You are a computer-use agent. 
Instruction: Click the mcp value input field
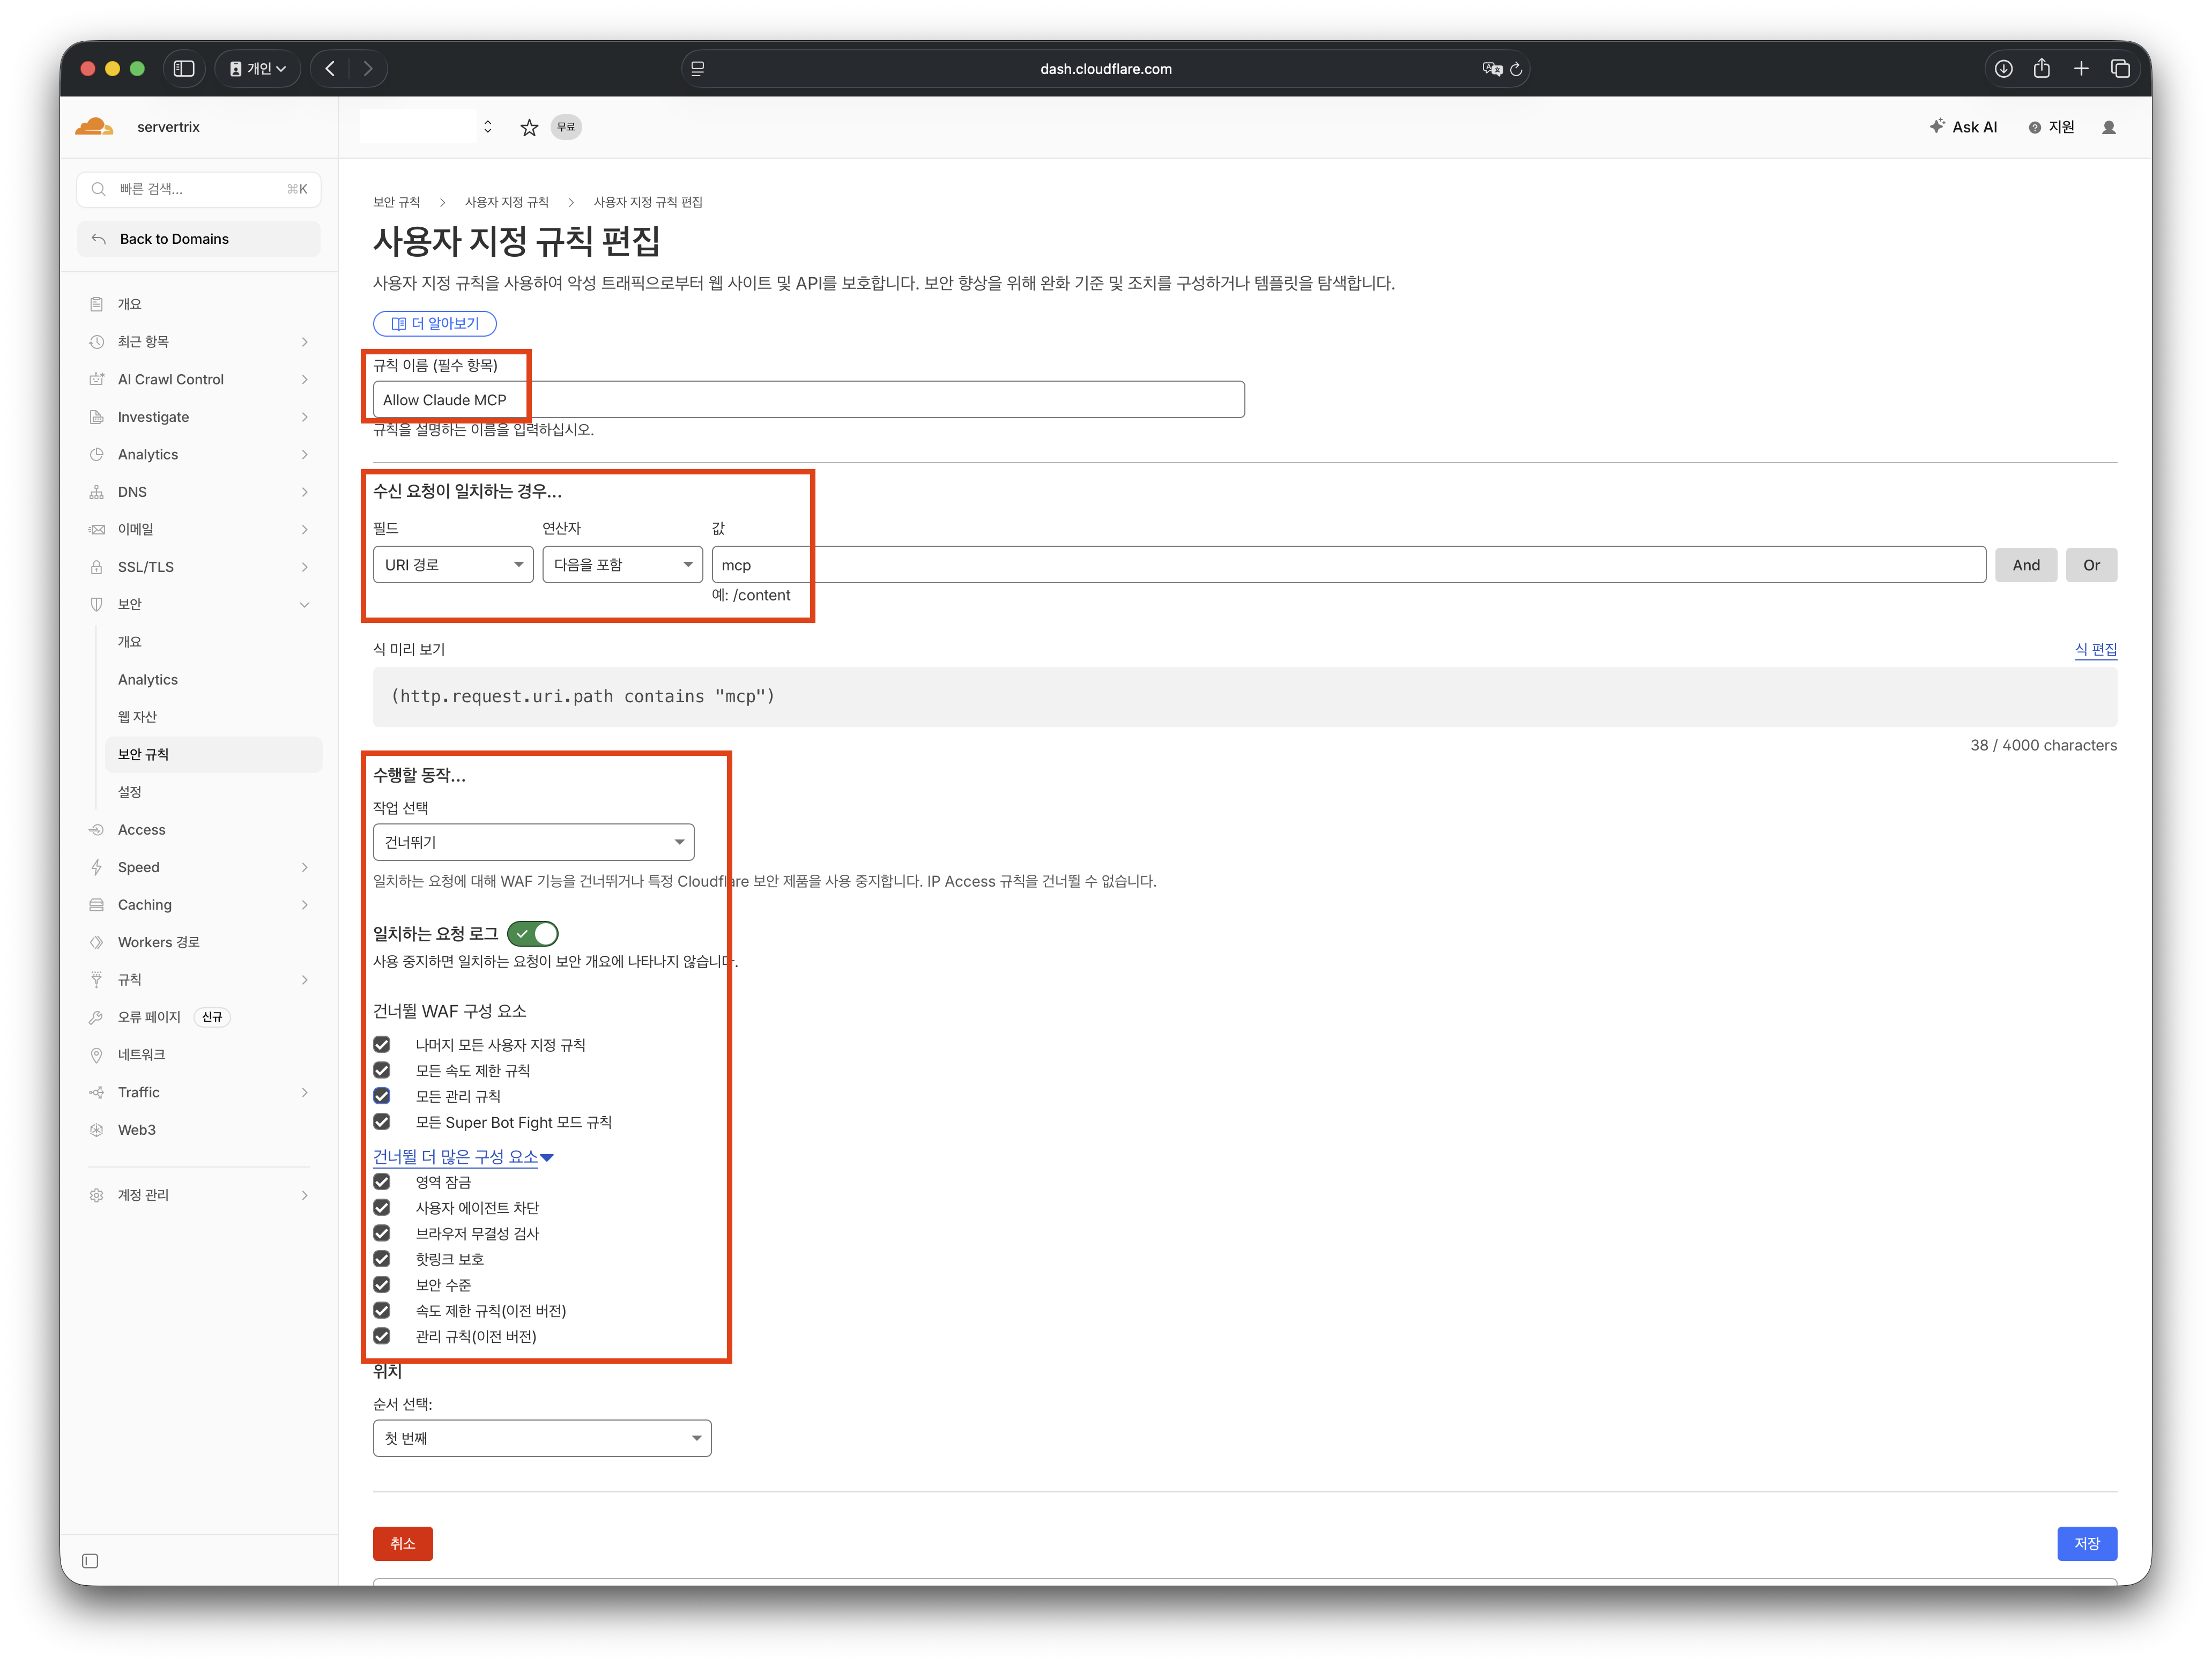(1348, 565)
